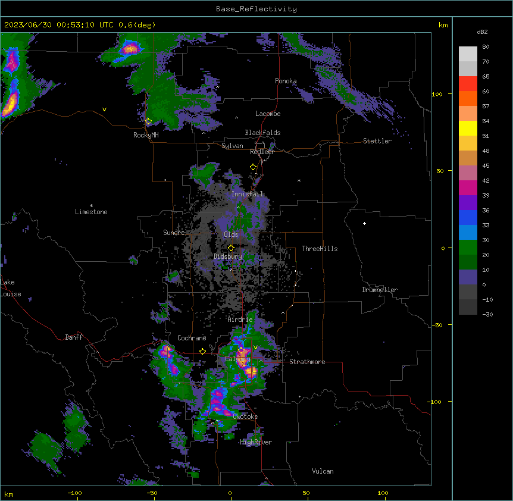Click the -30 value at the legend bottom
This screenshot has width=513, height=501.
pos(487,314)
